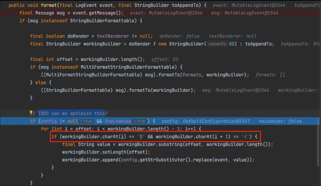Click 'formats: []' inline debug value
The width and height of the screenshot is (321, 186).
(x=270, y=75)
